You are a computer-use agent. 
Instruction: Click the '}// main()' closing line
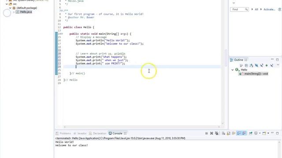(x=78, y=73)
